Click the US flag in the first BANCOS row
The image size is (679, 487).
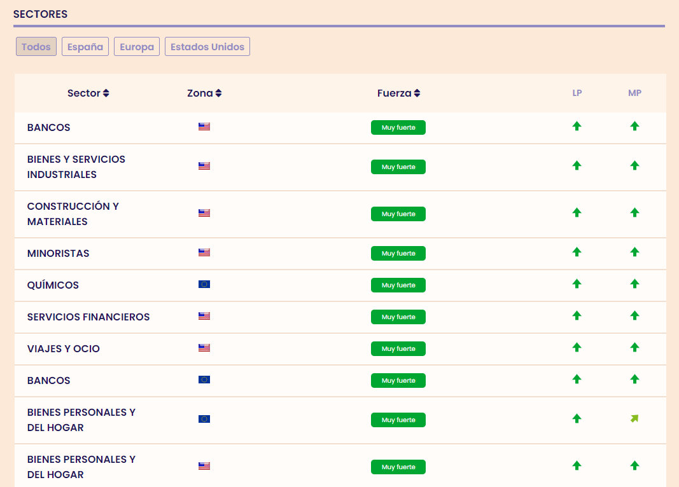point(204,127)
